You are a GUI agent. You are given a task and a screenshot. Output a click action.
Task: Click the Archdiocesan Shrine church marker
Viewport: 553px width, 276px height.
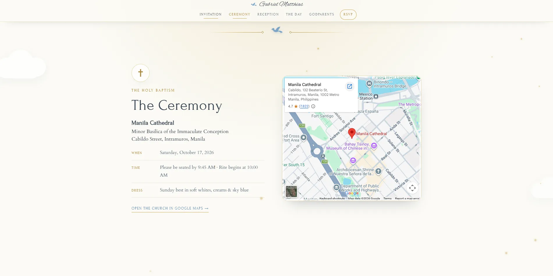378,171
